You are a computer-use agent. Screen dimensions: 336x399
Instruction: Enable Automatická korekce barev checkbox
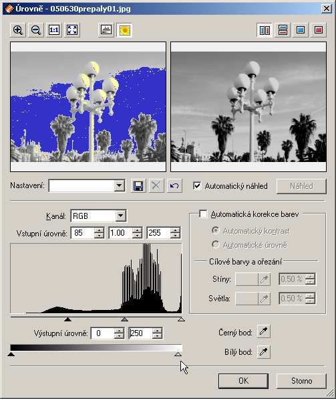(204, 214)
